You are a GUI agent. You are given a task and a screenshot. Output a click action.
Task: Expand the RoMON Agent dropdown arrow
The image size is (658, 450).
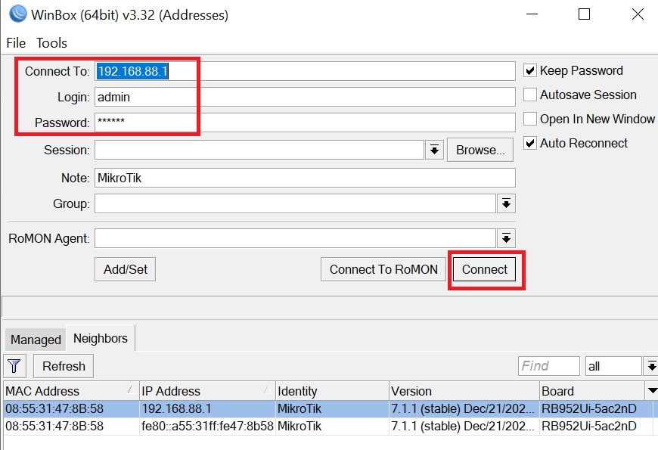point(506,238)
